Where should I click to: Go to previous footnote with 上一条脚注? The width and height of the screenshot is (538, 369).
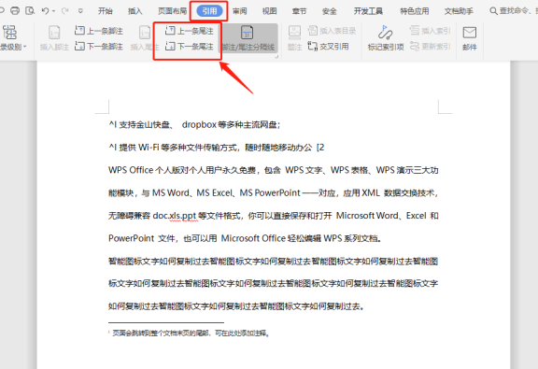(98, 31)
